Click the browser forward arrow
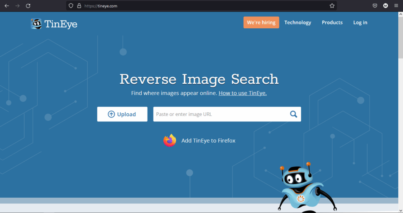The image size is (403, 213). coord(17,6)
